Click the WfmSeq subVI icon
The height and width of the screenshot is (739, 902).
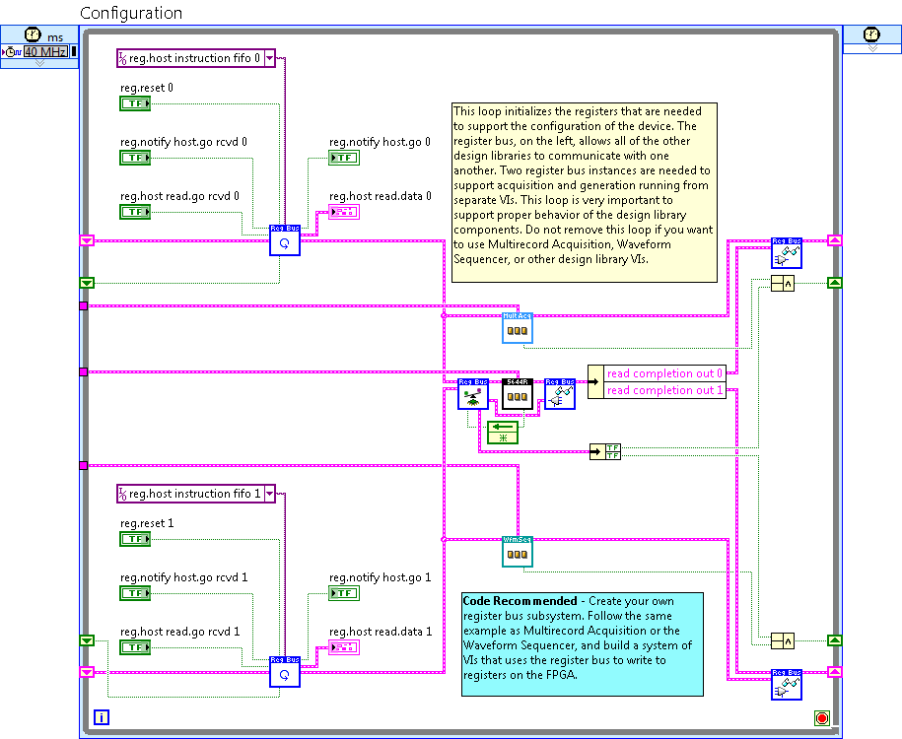518,552
